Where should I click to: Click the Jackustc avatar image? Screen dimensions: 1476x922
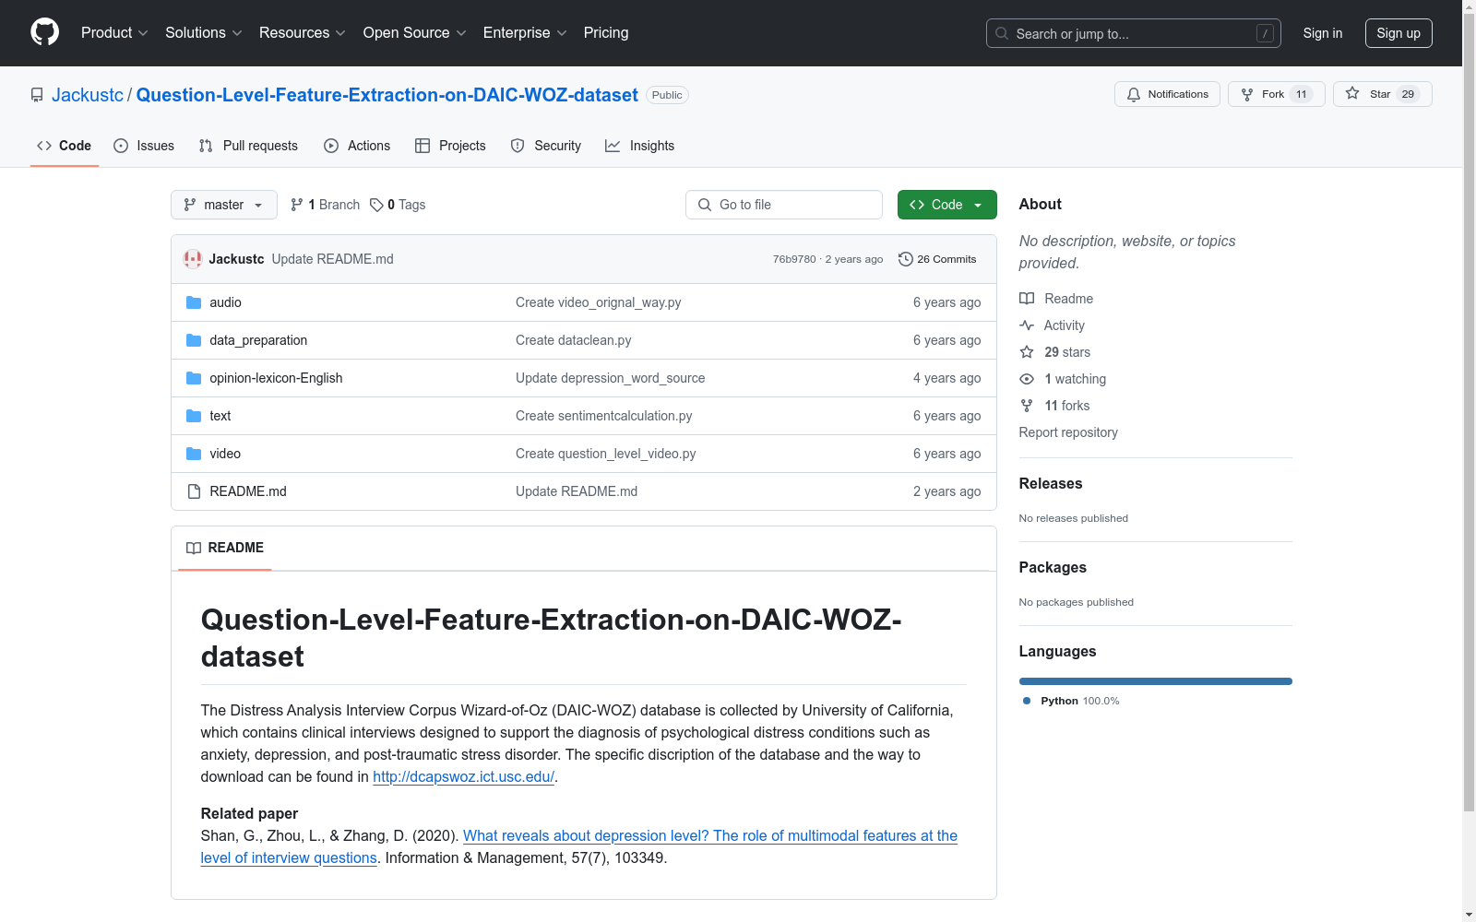point(193,259)
